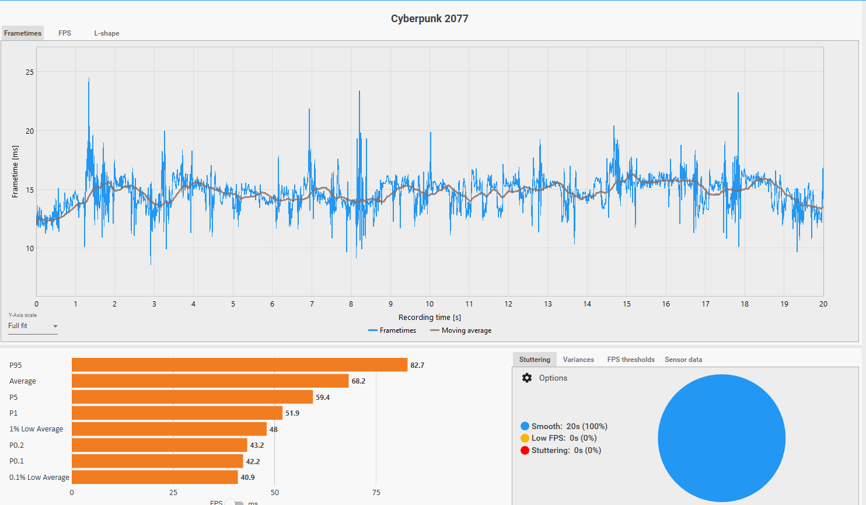Click the P0.1 value 42.2
This screenshot has height=505, width=866.
(x=253, y=461)
